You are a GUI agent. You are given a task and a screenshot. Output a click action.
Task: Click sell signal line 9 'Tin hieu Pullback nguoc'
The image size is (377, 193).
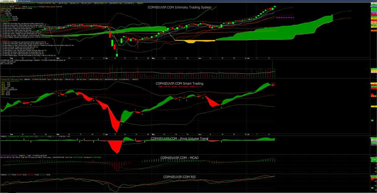click(28, 55)
